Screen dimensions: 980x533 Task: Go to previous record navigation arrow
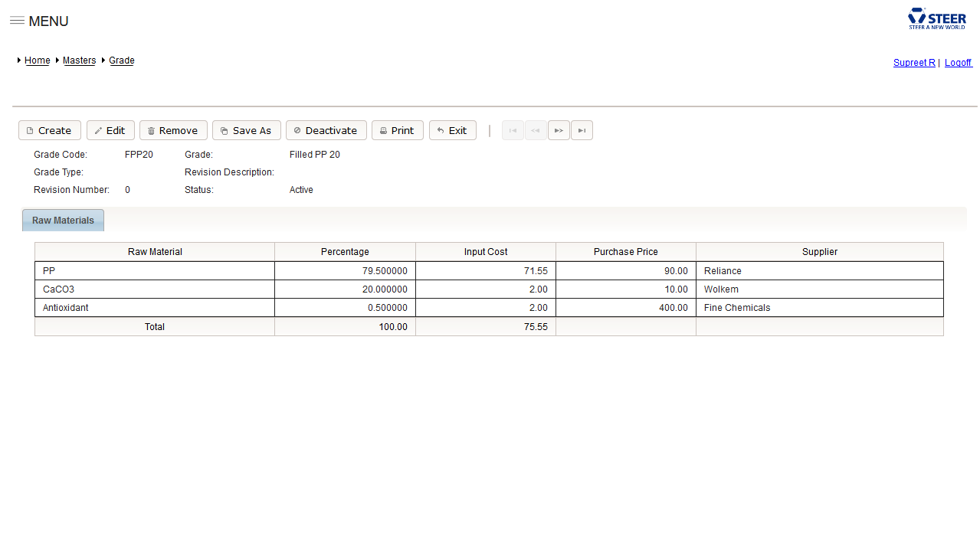point(536,131)
